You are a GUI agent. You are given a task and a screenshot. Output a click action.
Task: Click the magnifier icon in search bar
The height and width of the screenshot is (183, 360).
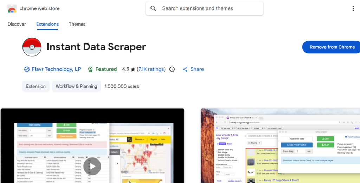click(153, 8)
